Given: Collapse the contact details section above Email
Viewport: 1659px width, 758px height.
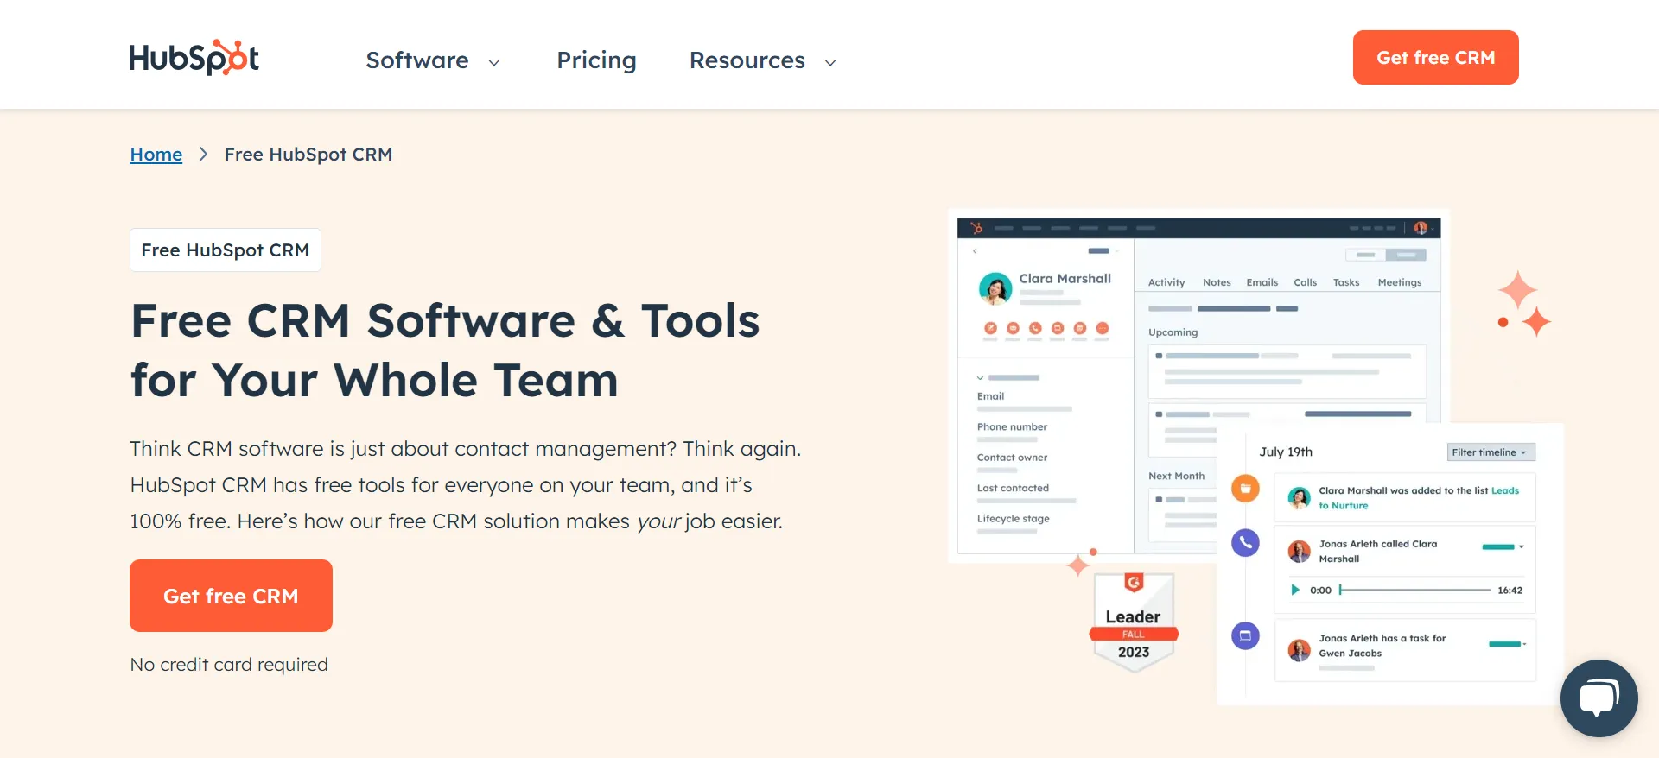Looking at the screenshot, I should pos(981,378).
